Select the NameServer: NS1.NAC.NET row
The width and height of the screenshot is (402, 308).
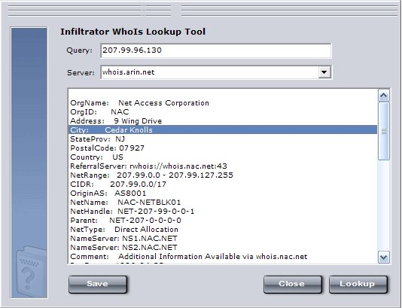tap(224, 239)
